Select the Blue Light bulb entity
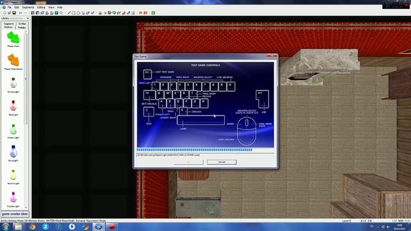The image size is (411, 231). coord(13,153)
